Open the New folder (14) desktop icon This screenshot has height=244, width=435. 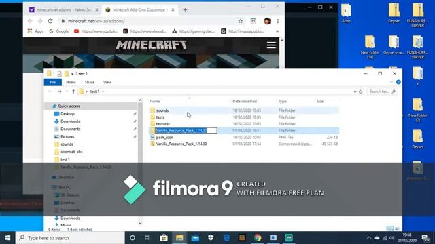point(370,47)
